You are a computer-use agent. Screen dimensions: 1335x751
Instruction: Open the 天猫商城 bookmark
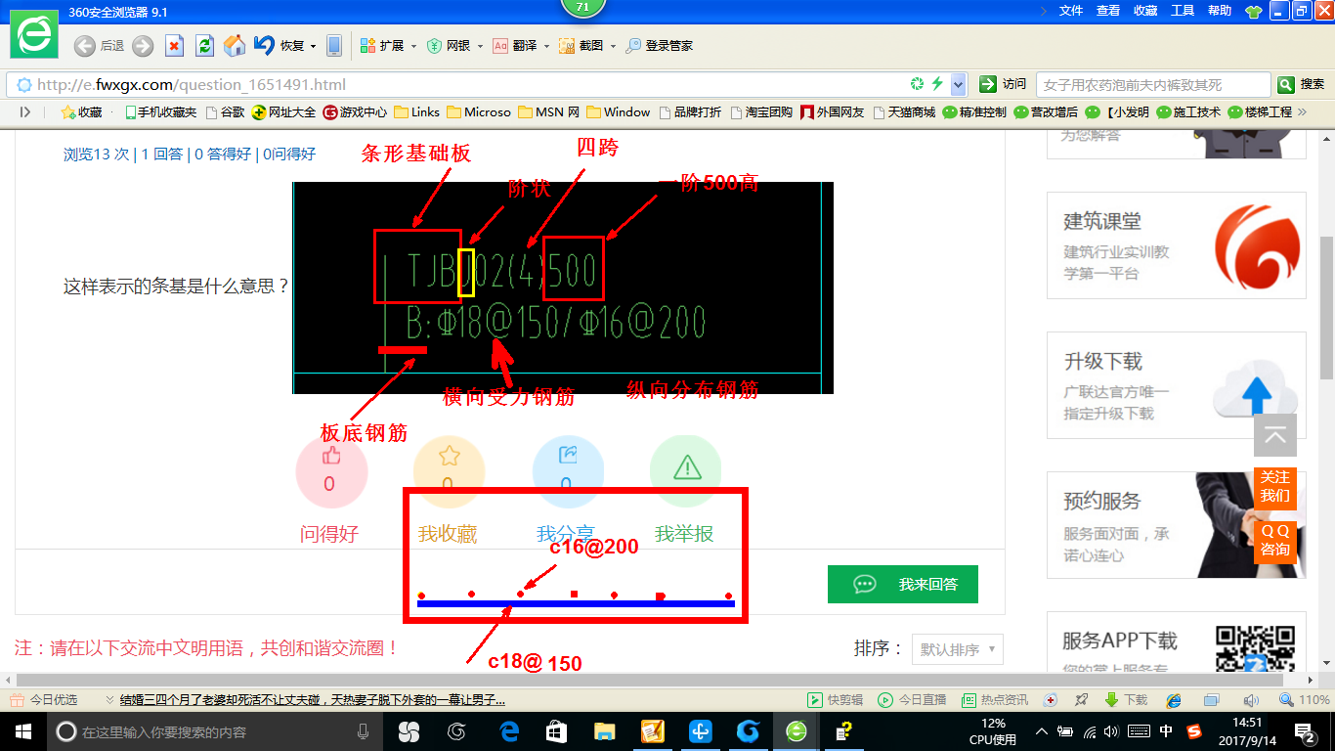pyautogui.click(x=904, y=112)
